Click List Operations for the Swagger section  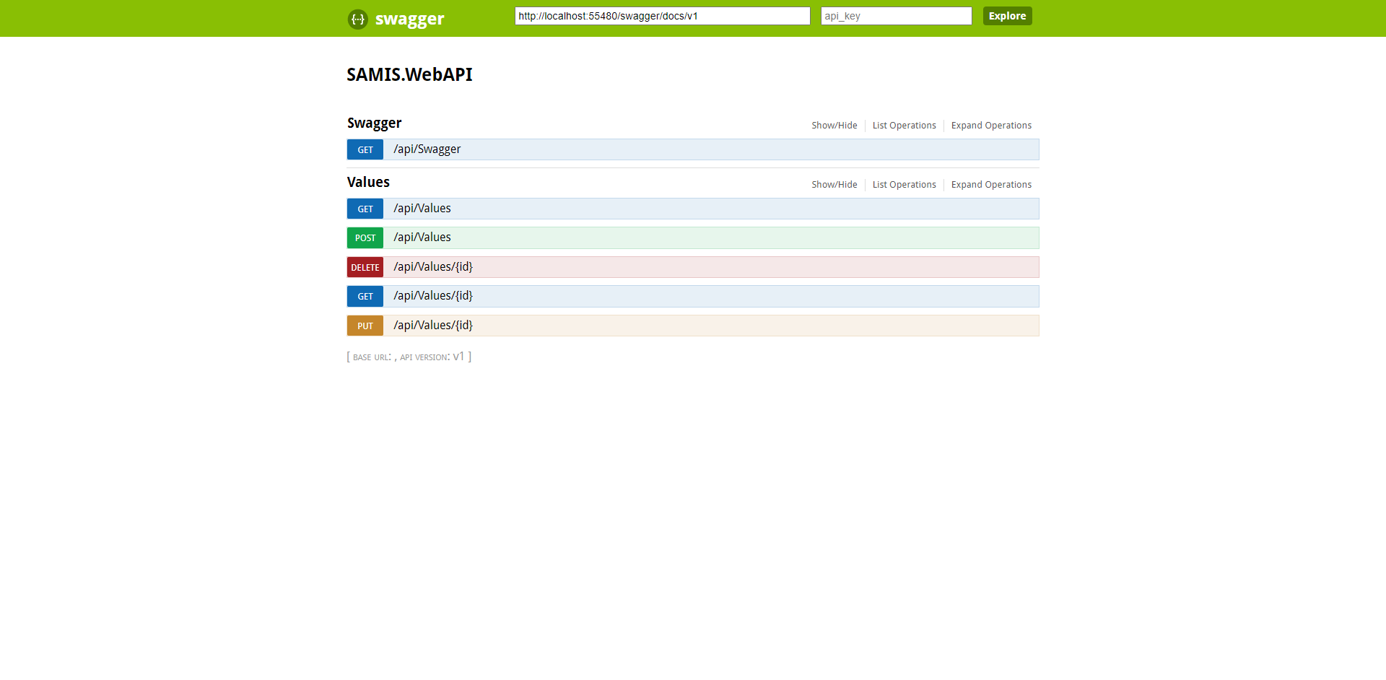pos(904,126)
